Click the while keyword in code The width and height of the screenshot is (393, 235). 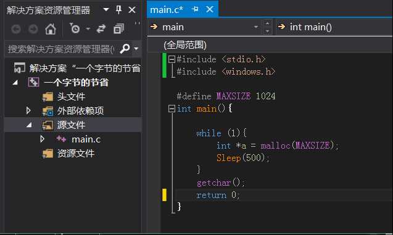pos(209,133)
